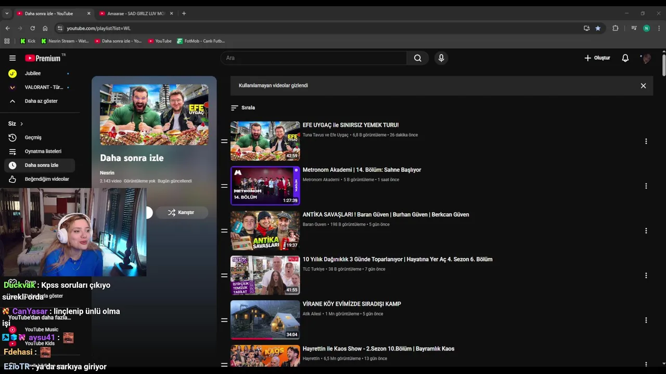Open the account avatar menu
Viewport: 666px width, 374px height.
click(646, 58)
